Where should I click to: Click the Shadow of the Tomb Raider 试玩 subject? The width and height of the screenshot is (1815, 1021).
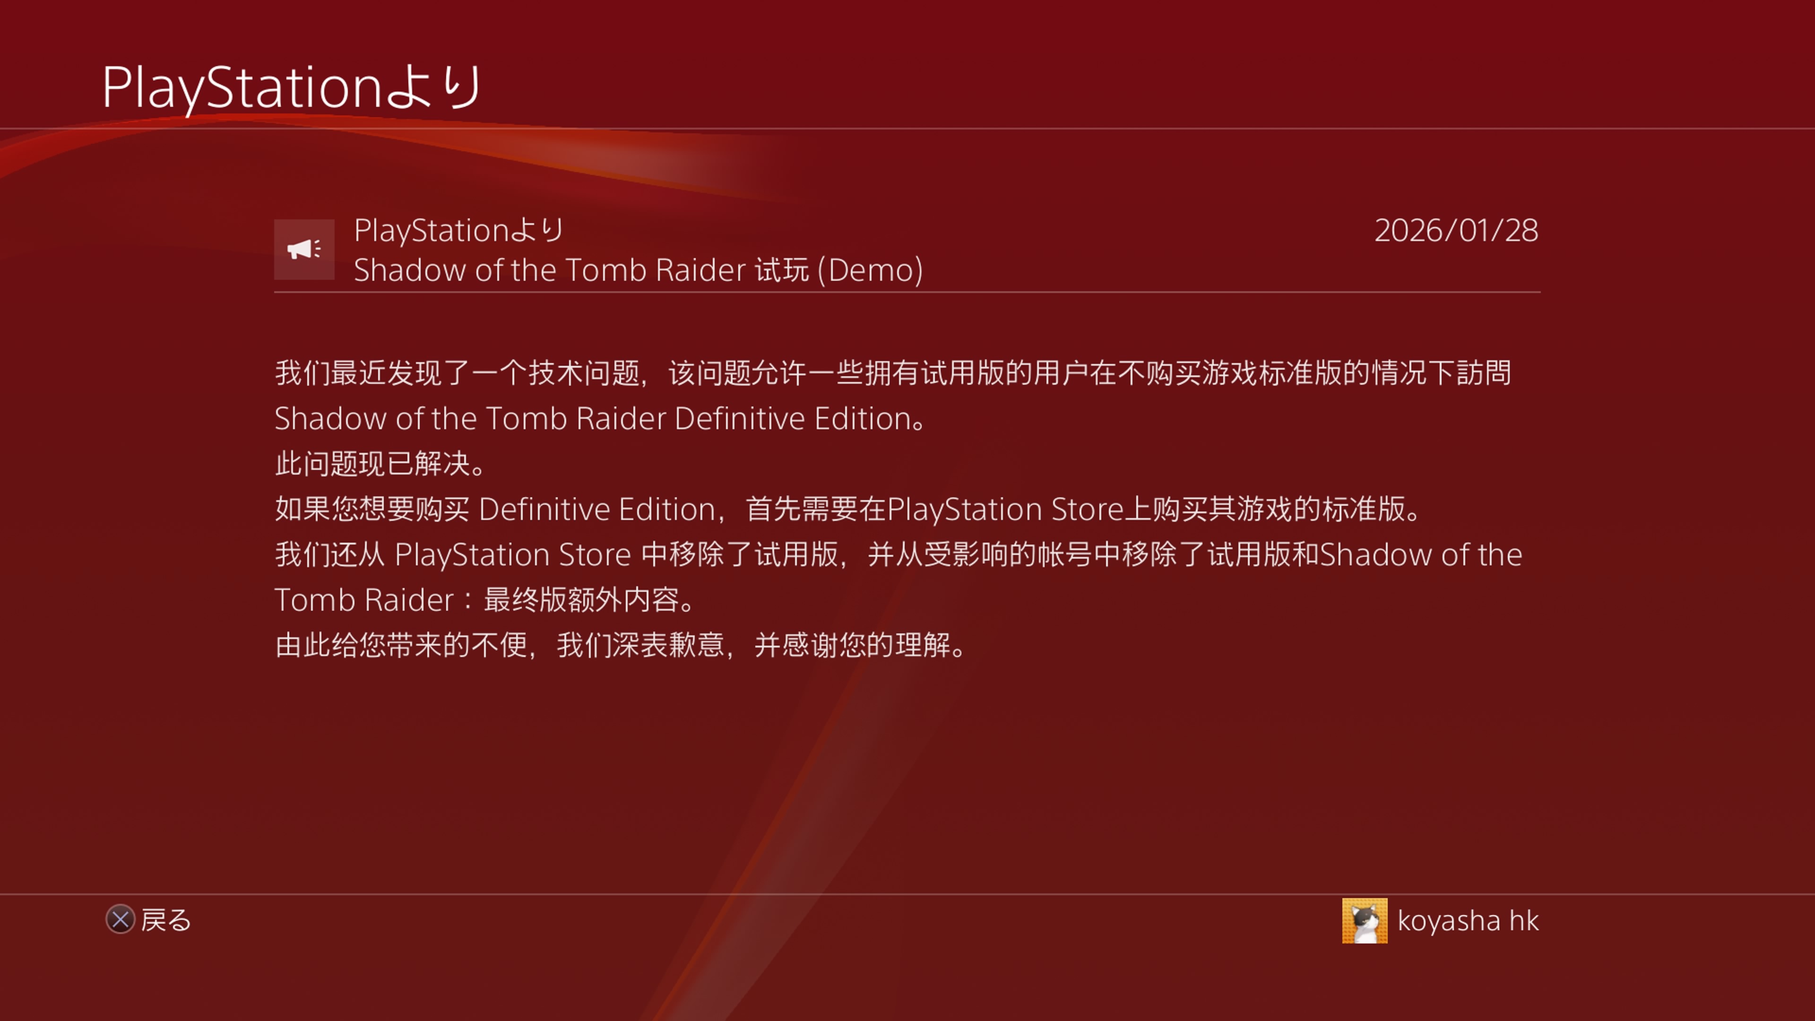639,270
